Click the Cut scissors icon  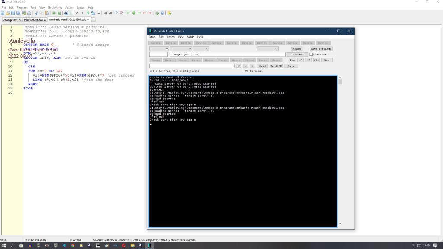click(36, 13)
